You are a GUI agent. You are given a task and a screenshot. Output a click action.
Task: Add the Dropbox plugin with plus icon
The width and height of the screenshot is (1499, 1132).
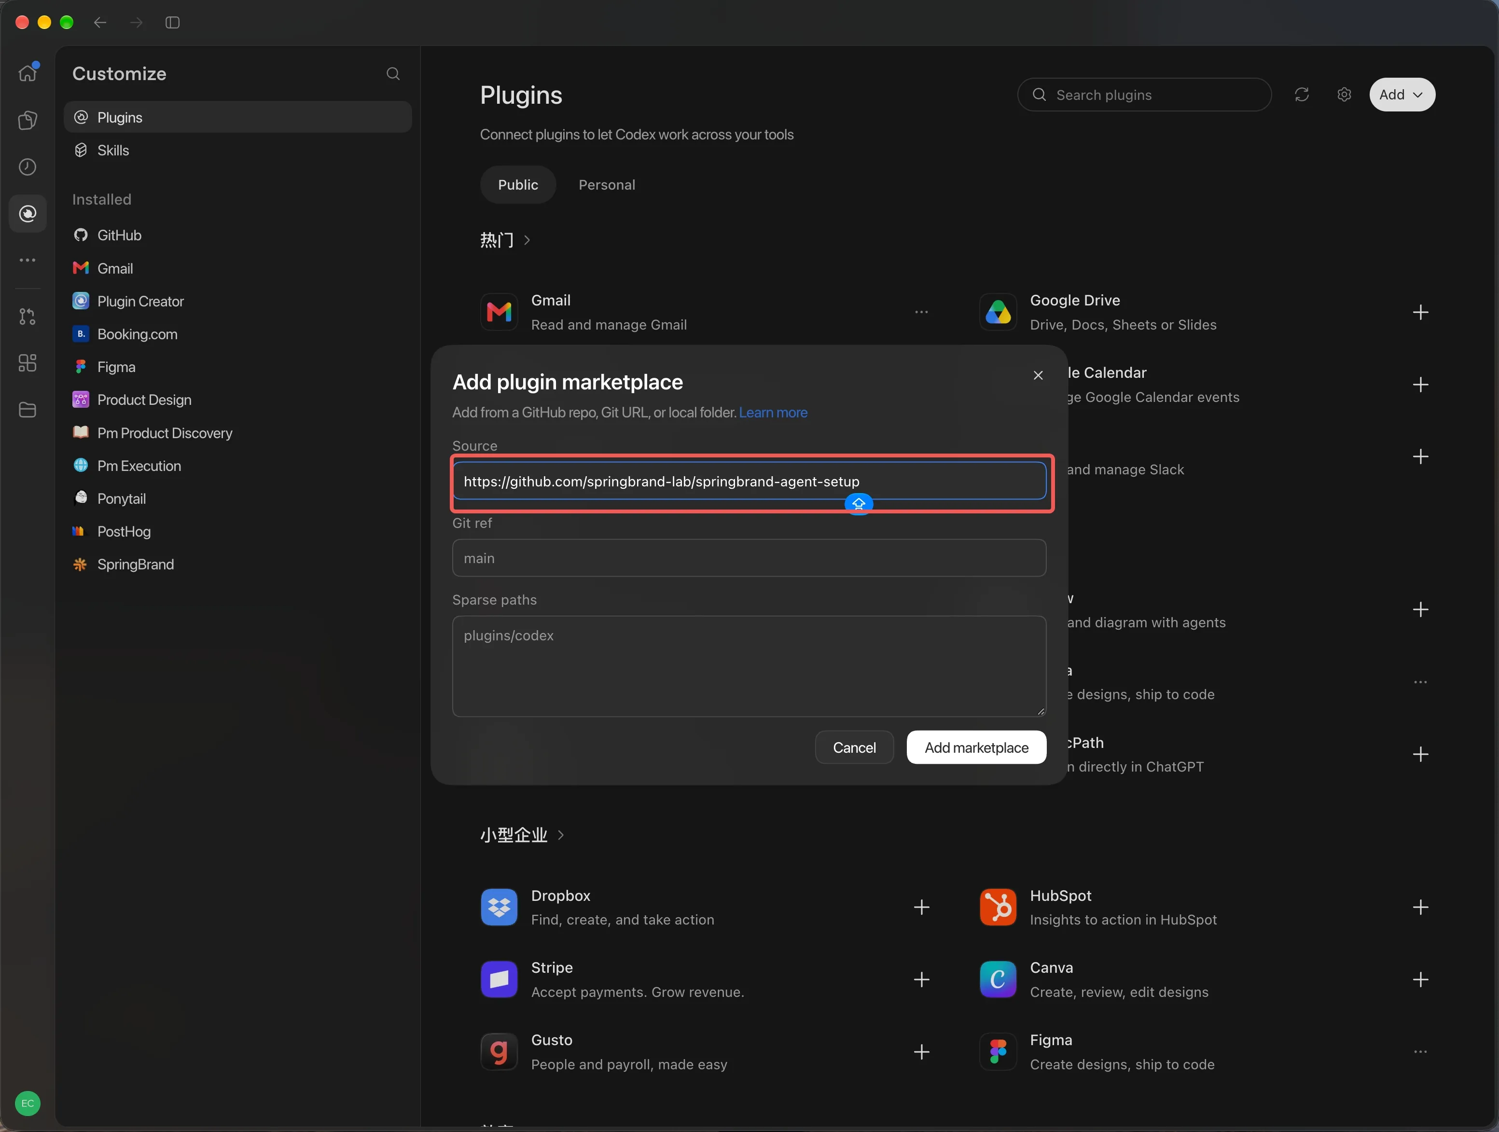click(922, 907)
